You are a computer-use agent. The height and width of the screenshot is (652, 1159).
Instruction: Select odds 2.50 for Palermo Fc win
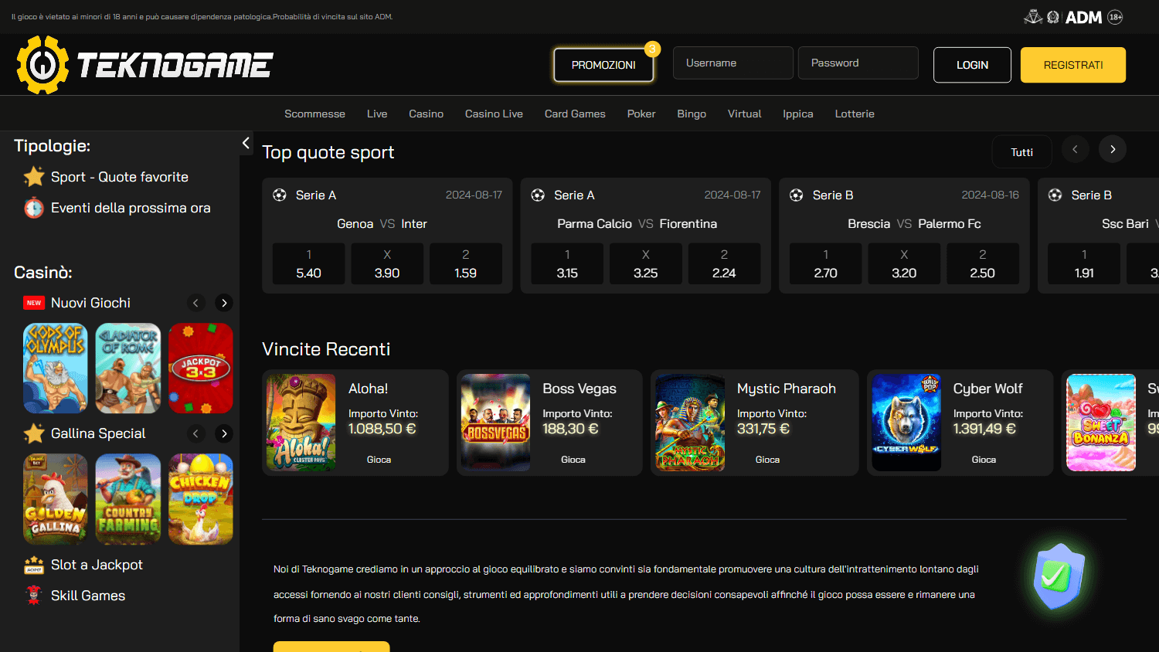(x=983, y=264)
